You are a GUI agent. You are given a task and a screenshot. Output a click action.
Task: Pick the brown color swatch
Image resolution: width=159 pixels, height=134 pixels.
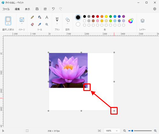pyautogui.click(x=93, y=21)
